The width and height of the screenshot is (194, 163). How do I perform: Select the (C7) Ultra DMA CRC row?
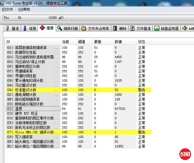[x=32, y=132]
